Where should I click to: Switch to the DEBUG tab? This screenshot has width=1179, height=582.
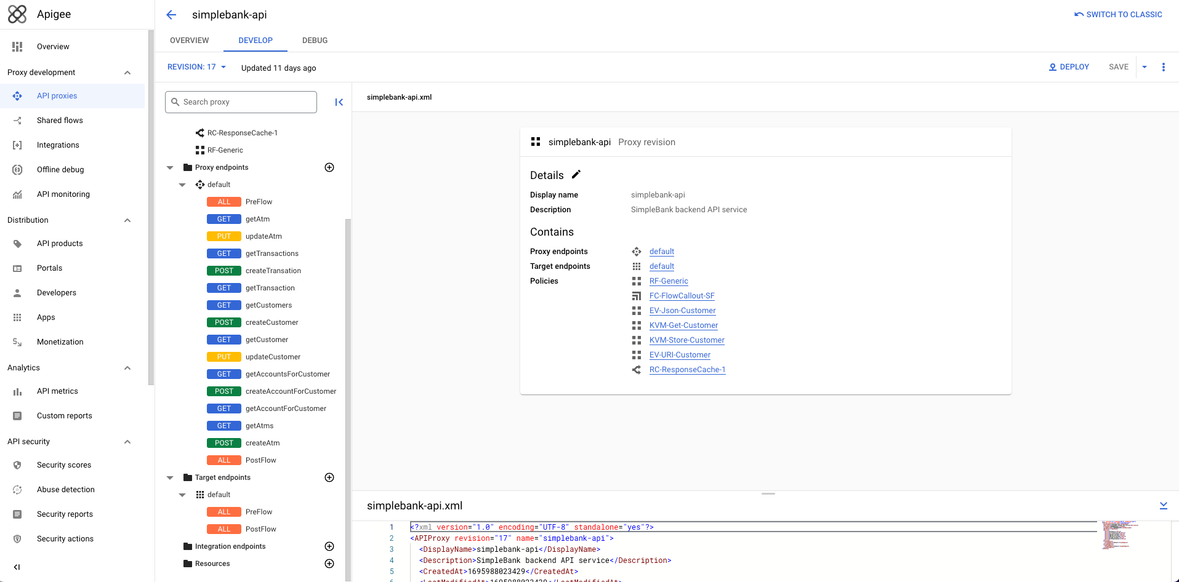pyautogui.click(x=315, y=41)
